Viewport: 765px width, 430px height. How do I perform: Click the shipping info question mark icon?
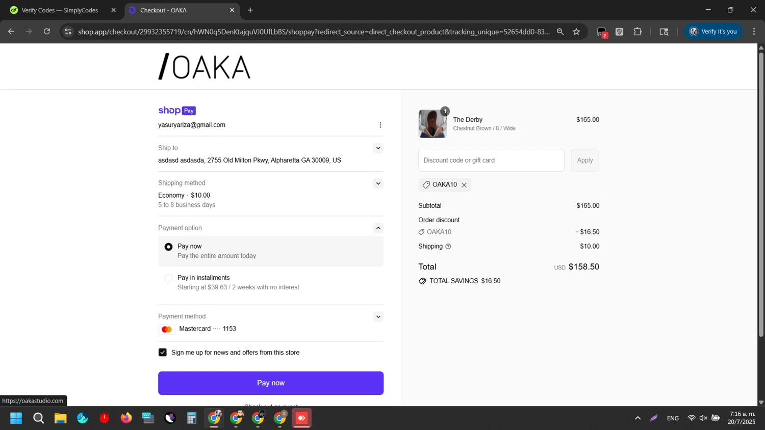tap(448, 247)
